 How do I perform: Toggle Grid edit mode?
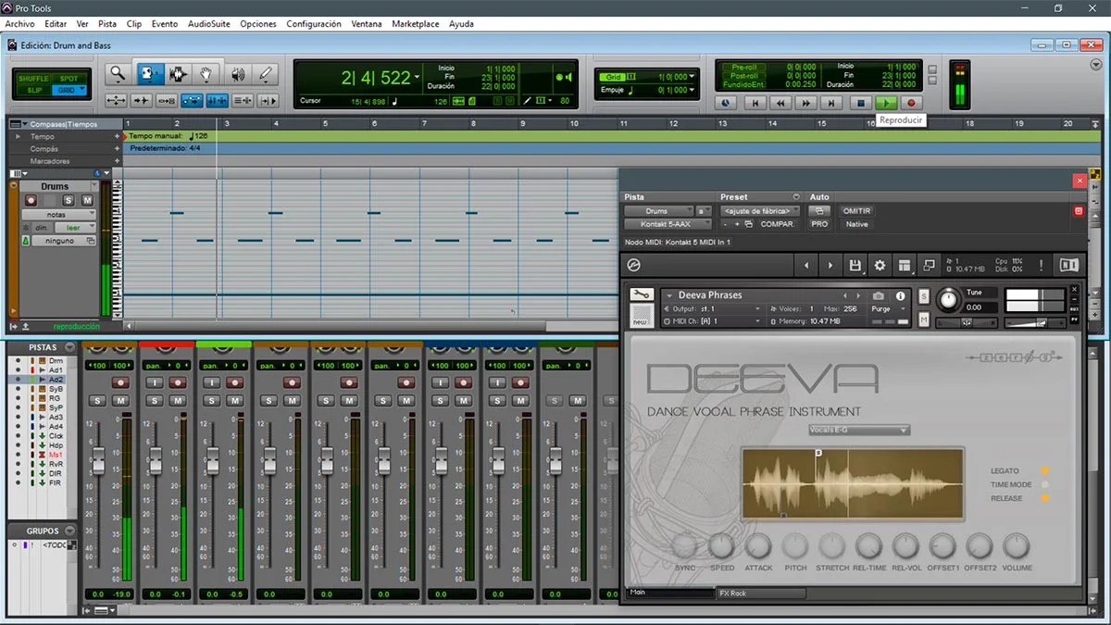point(69,90)
